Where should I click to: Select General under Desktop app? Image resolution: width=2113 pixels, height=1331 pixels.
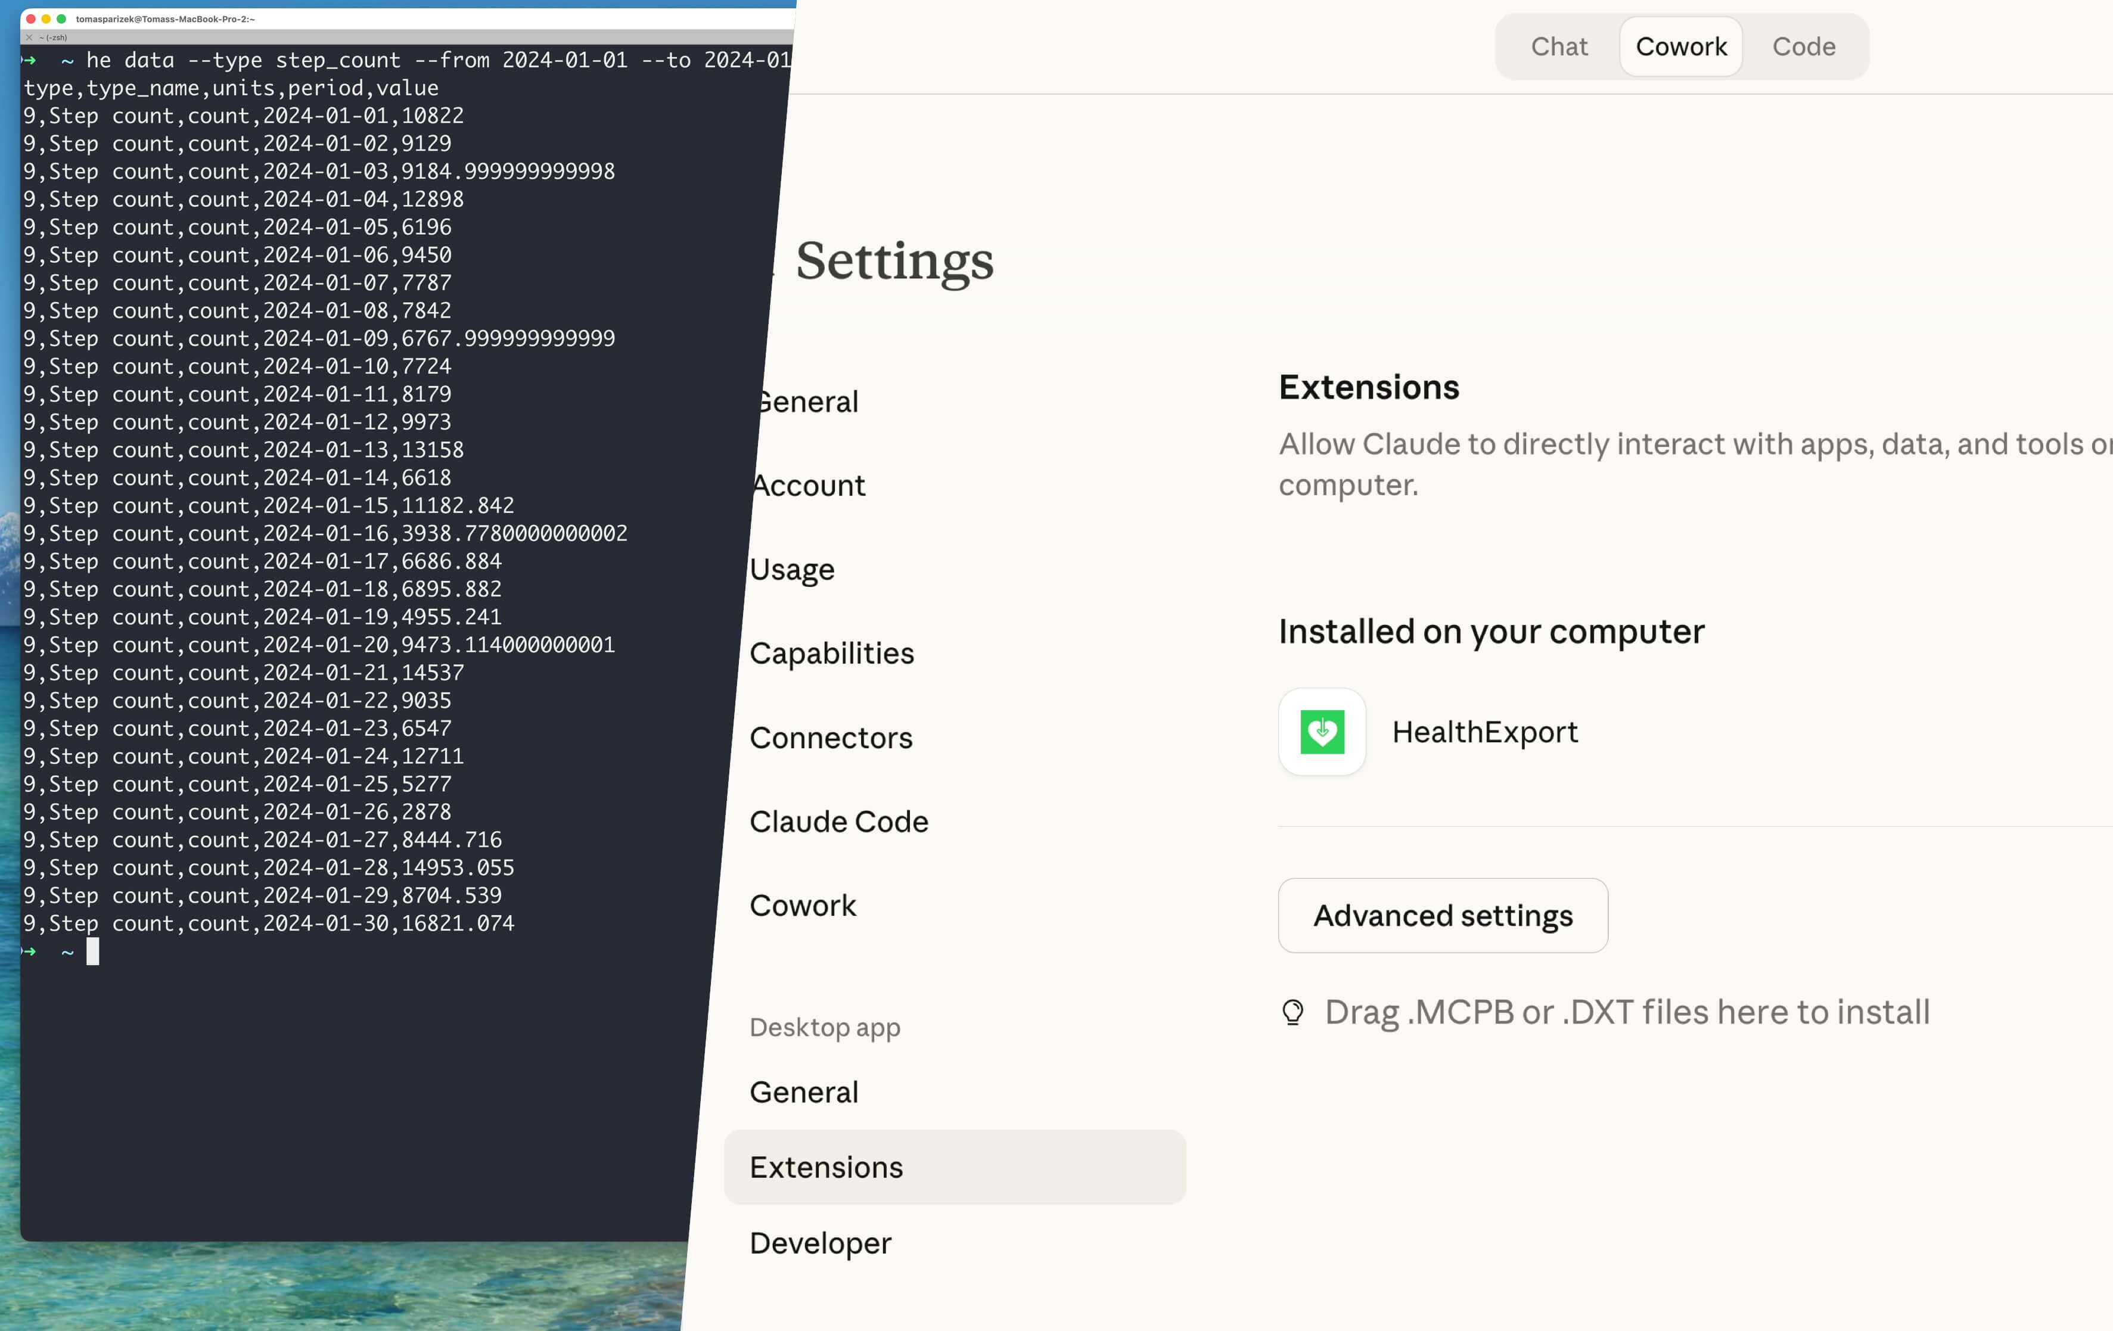[x=804, y=1092]
